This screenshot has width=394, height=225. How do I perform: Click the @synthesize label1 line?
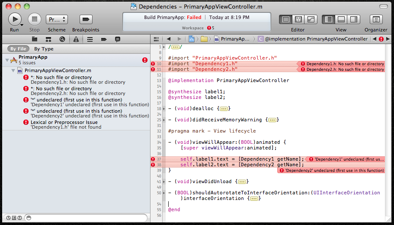tap(196, 92)
